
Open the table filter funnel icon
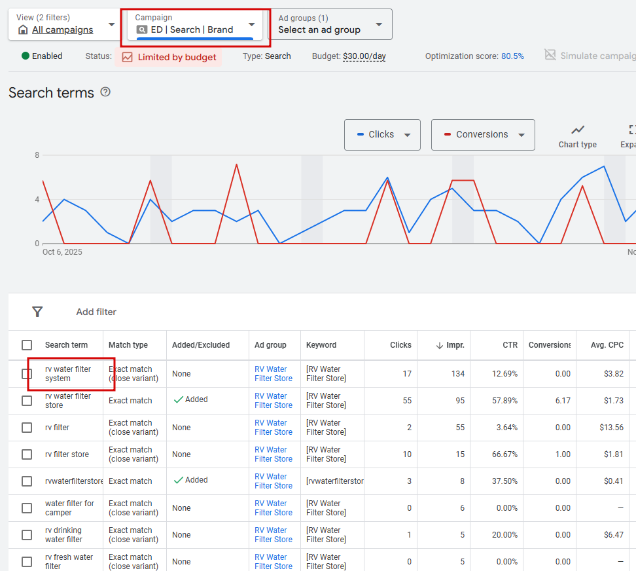coord(37,312)
